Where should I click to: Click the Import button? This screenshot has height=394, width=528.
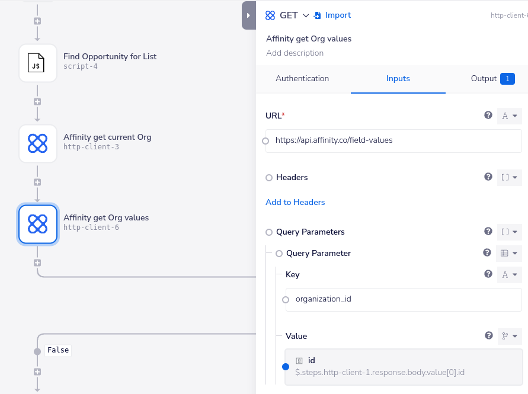(332, 15)
